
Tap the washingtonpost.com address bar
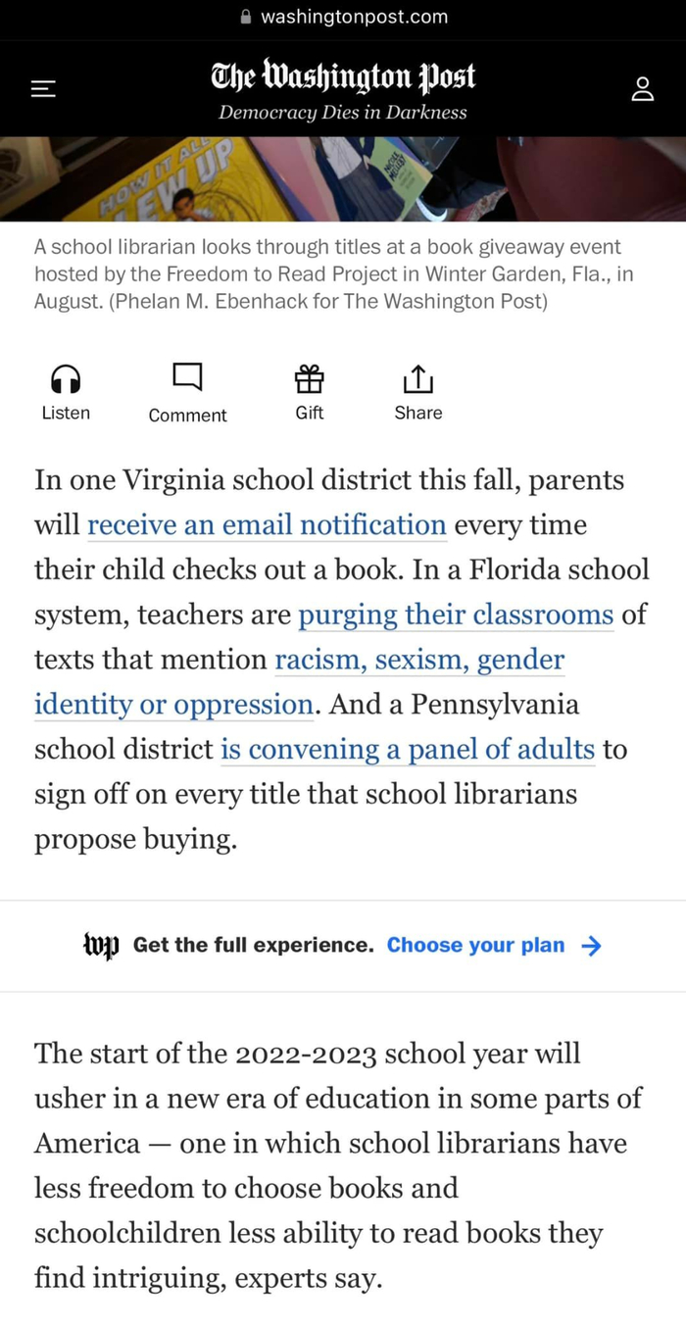[x=343, y=17]
